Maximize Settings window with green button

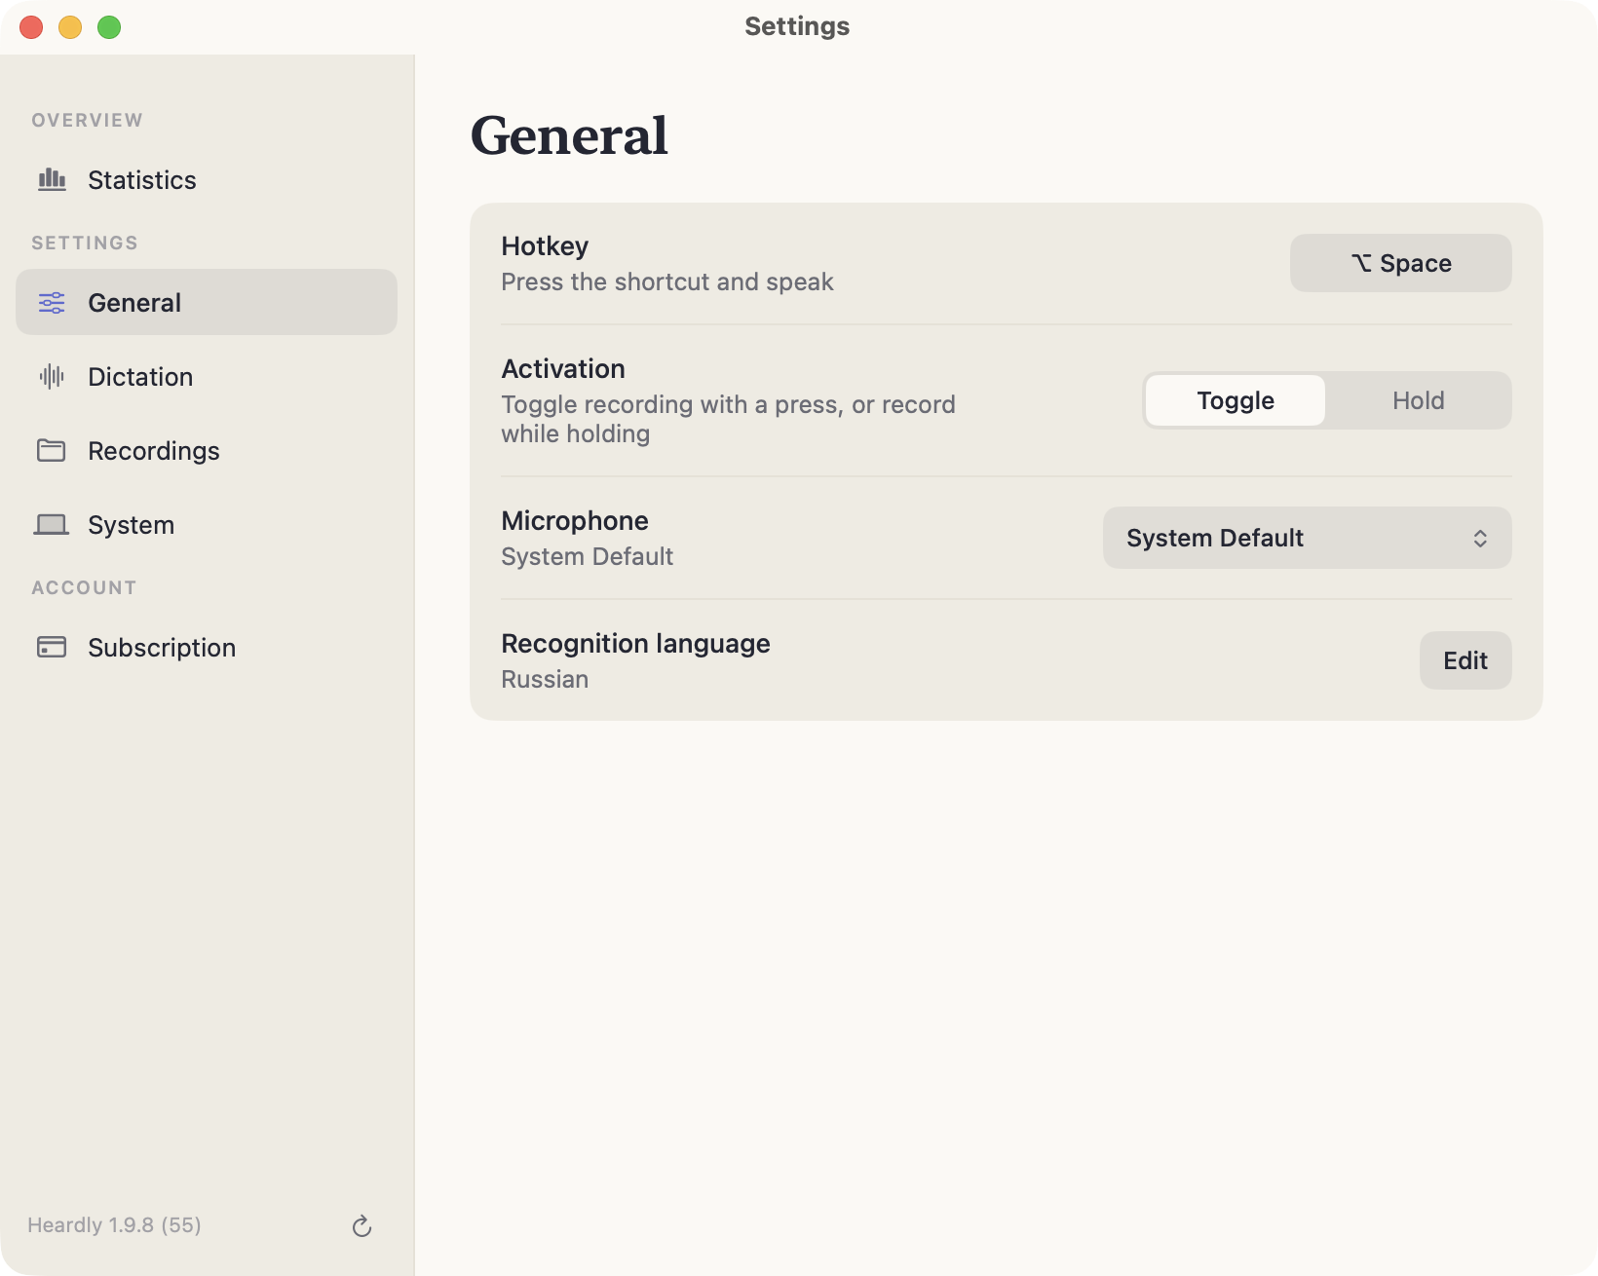pos(109,27)
